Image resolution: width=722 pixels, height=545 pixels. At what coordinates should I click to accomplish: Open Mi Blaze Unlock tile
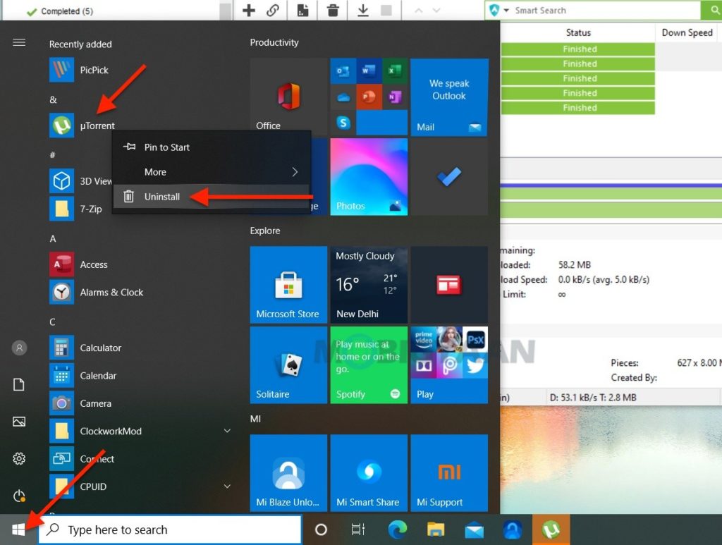[288, 472]
